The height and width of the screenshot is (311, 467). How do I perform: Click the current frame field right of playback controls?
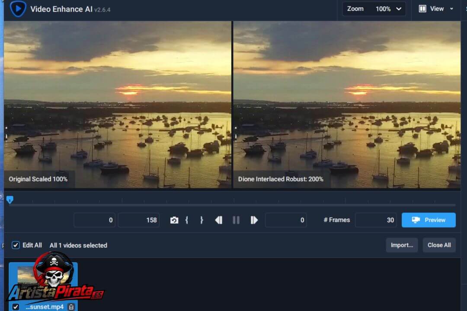point(286,220)
